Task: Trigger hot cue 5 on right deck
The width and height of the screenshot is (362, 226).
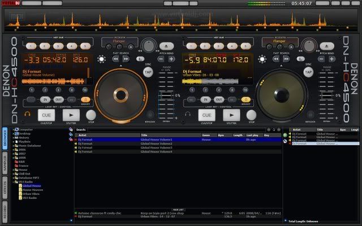Action: point(245,46)
